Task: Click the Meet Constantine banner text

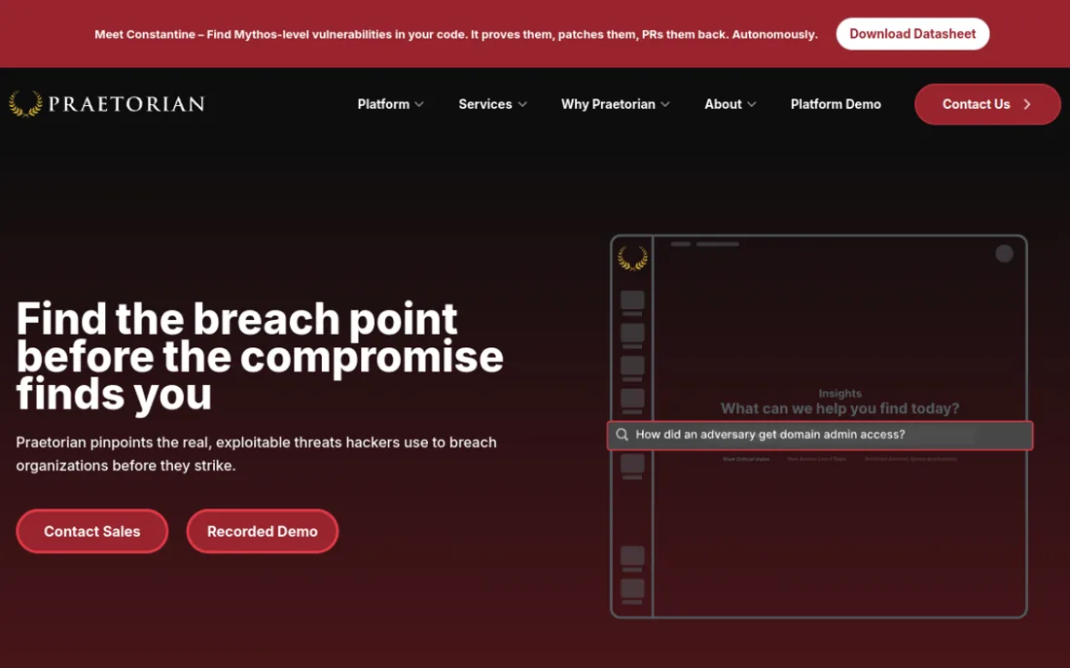Action: pyautogui.click(x=456, y=34)
